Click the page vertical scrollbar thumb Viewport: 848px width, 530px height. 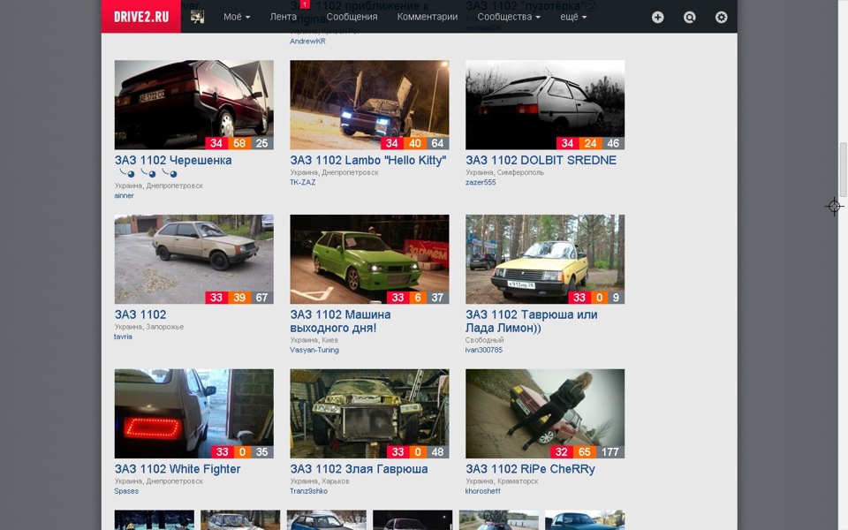point(843,169)
